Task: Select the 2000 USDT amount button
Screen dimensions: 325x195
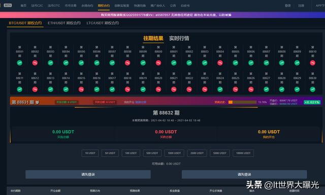Action: coord(197,153)
